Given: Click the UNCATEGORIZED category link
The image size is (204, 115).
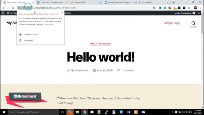Looking at the screenshot, I should click(101, 44).
